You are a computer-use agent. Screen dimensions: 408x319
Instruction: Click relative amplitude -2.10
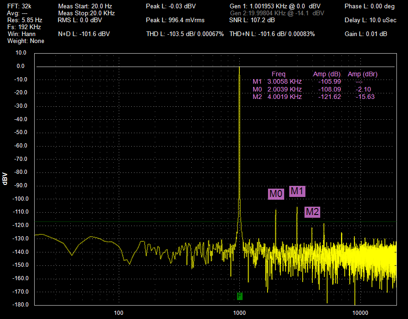[x=364, y=89]
